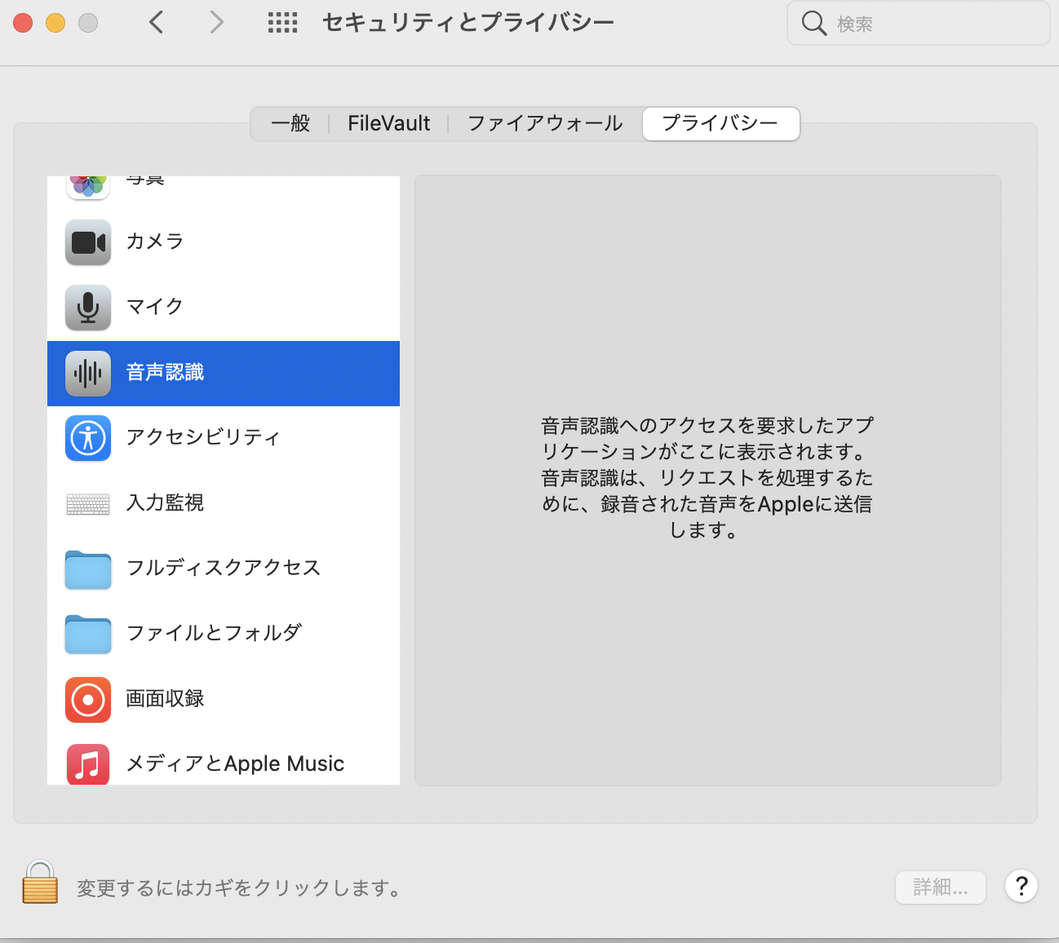Viewport: 1059px width, 943px height.
Task: Click the Full Disk Access (フルディスクアクセス) folder icon
Action: pyautogui.click(x=88, y=569)
